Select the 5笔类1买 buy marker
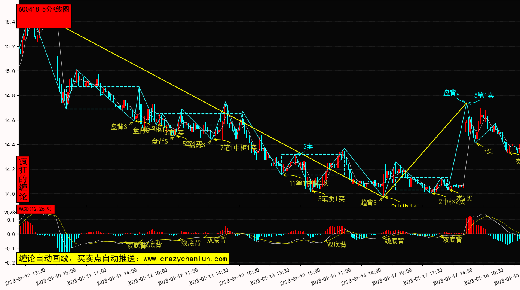 pos(331,199)
